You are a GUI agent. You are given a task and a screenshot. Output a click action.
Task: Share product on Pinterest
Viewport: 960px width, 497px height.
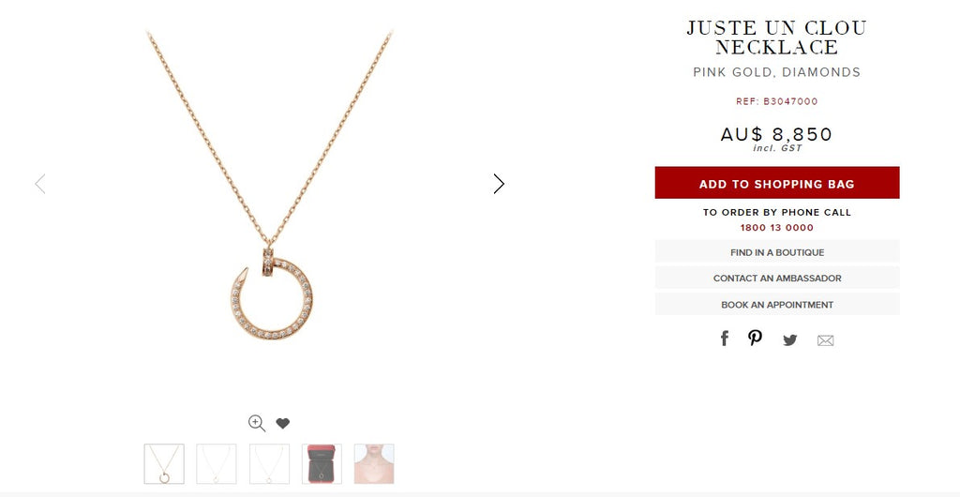tap(755, 338)
